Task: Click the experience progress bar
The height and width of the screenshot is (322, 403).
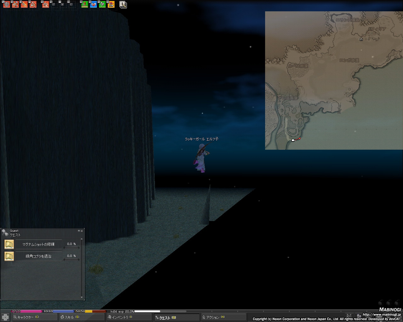Action: coord(160,311)
